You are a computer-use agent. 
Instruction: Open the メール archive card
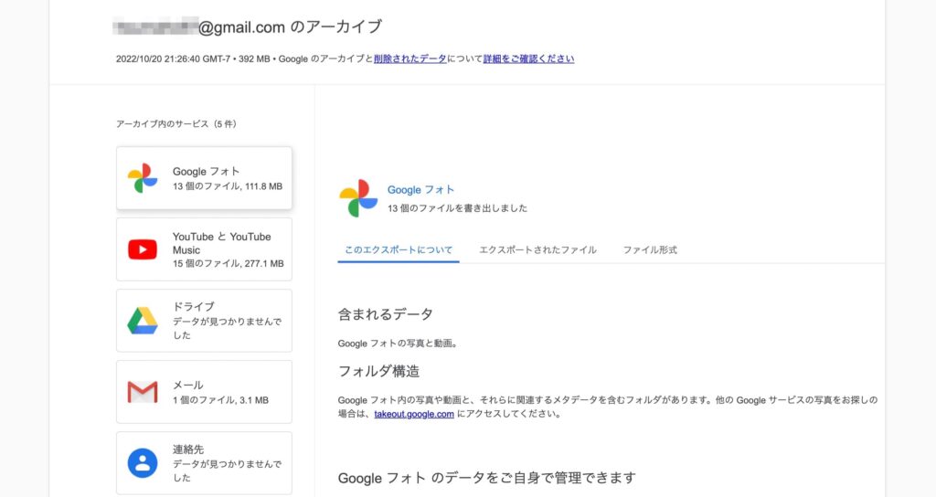[204, 392]
